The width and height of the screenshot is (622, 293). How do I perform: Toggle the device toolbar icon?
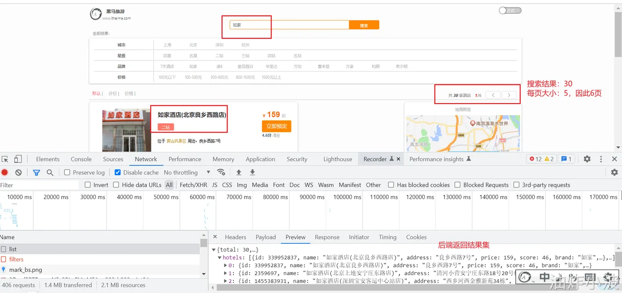tap(18, 159)
